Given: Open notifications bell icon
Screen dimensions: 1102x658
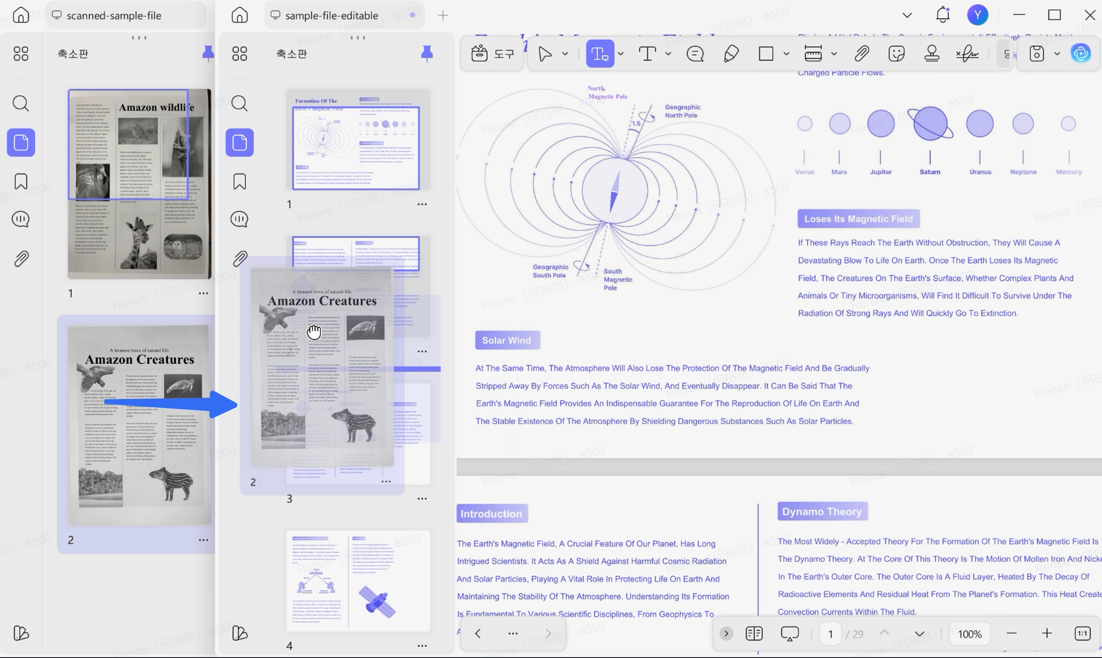Looking at the screenshot, I should coord(943,15).
